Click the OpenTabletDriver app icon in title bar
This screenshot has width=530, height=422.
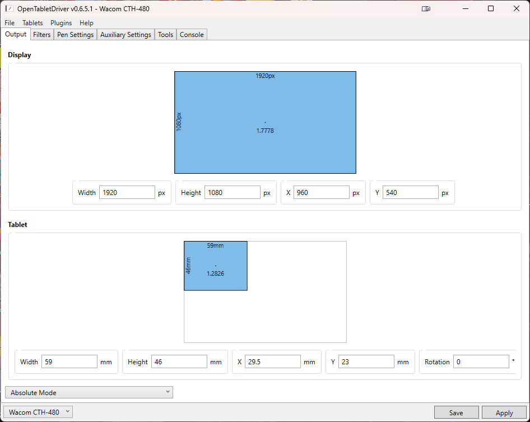pyautogui.click(x=10, y=9)
